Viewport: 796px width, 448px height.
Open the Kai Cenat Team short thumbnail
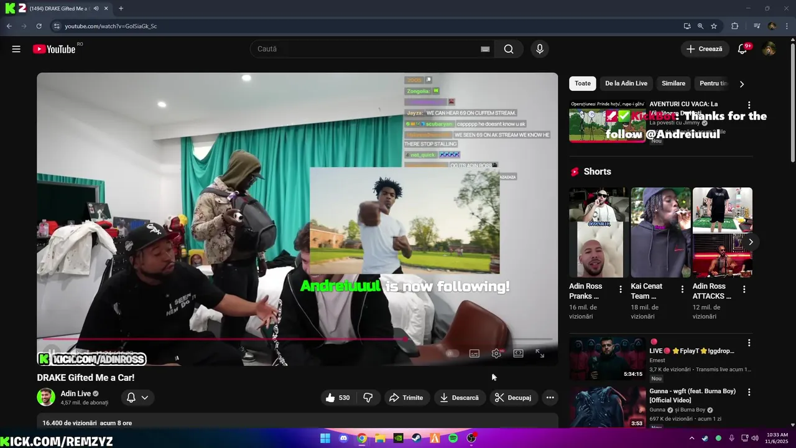660,232
